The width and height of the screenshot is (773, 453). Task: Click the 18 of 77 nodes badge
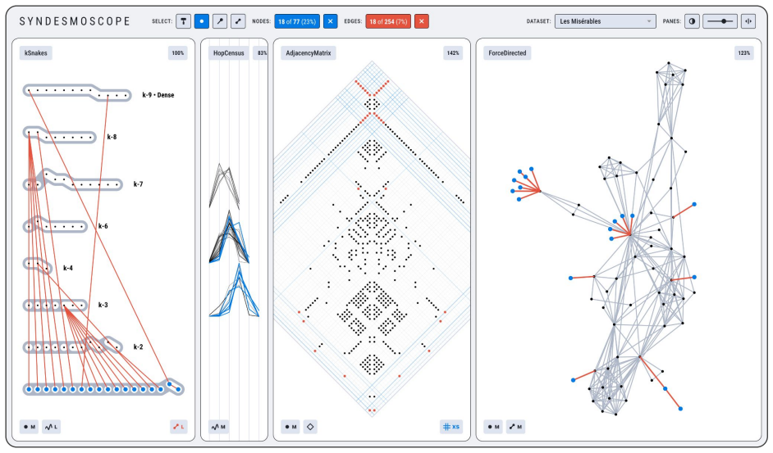coord(297,21)
